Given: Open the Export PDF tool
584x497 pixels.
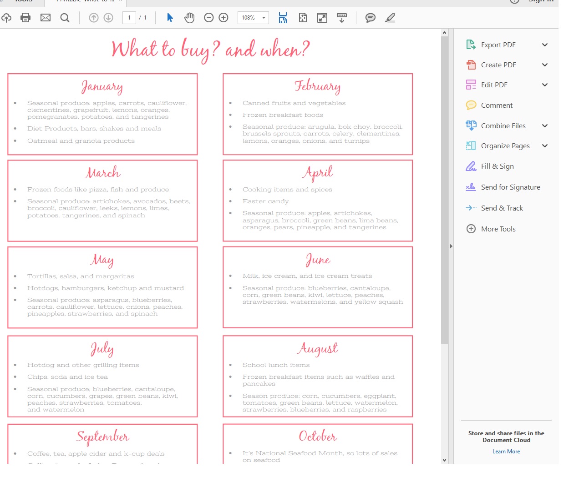Looking at the screenshot, I should pyautogui.click(x=498, y=45).
